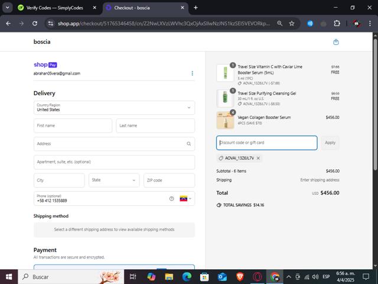The image size is (378, 284).
Task: Click the phone field help icon
Action: click(172, 199)
